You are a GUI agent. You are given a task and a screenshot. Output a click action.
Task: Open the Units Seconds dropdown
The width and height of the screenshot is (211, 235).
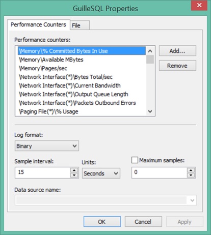click(x=101, y=173)
